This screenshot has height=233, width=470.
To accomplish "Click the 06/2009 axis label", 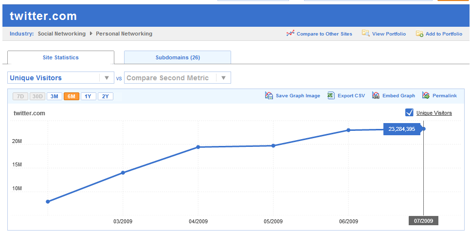I will 348,221.
